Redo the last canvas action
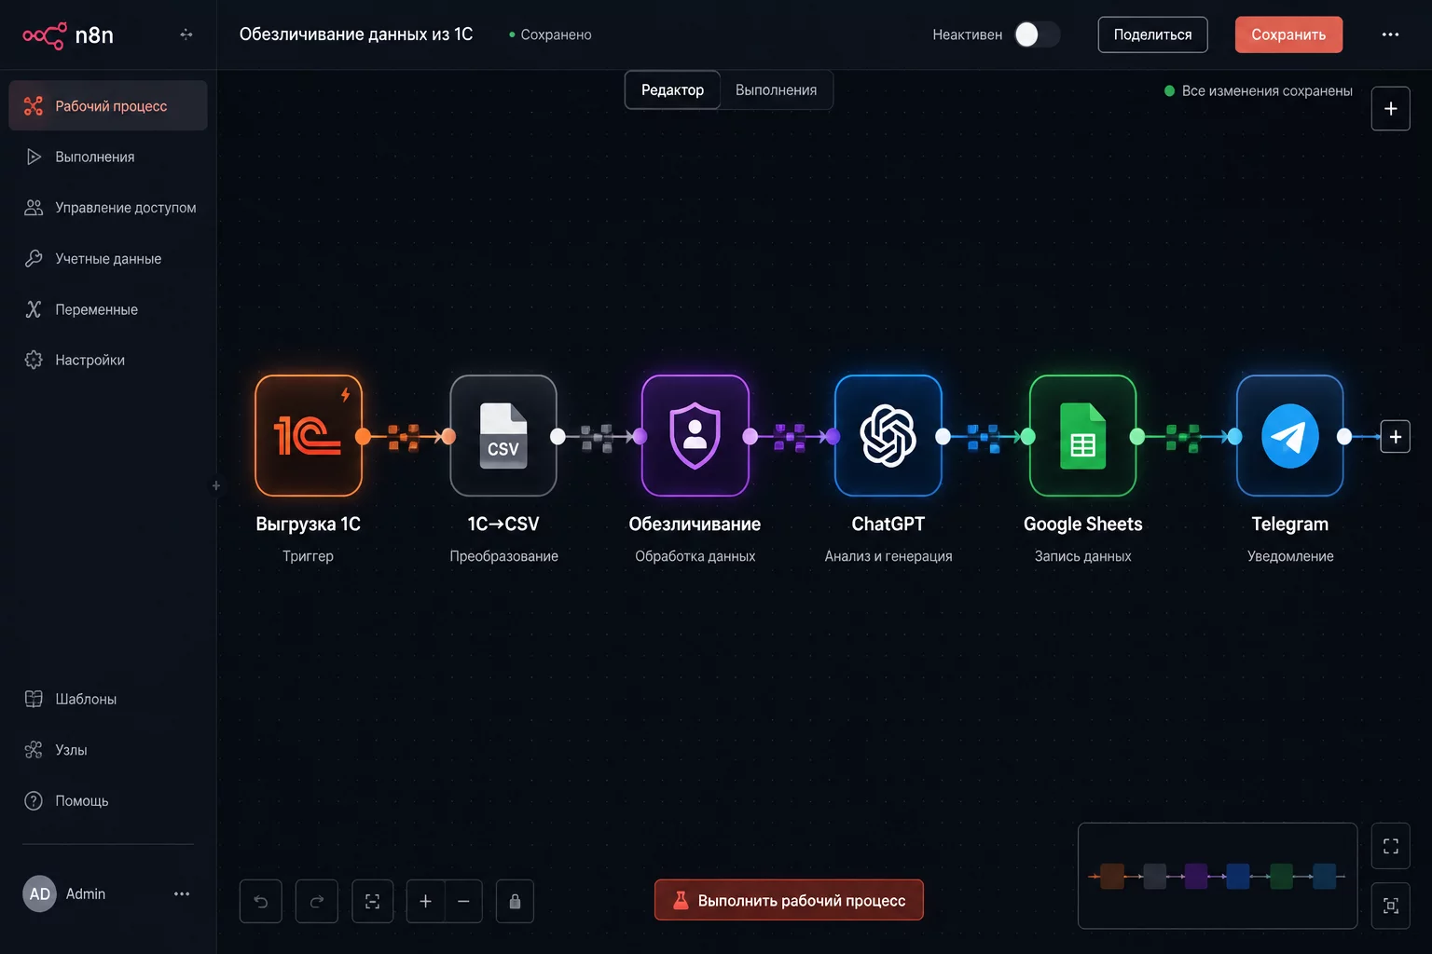 (317, 901)
